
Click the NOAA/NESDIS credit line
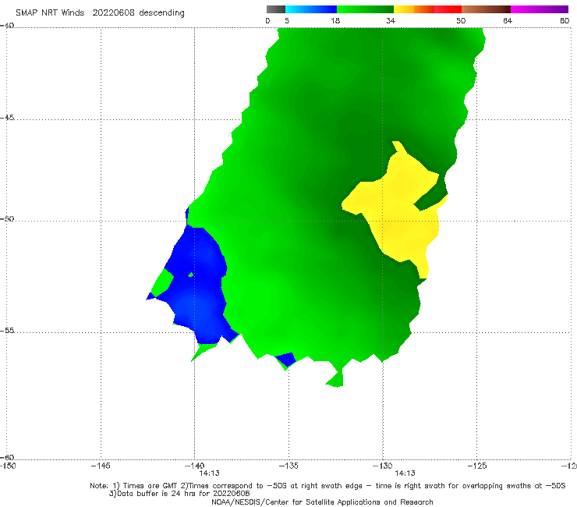coord(322,502)
